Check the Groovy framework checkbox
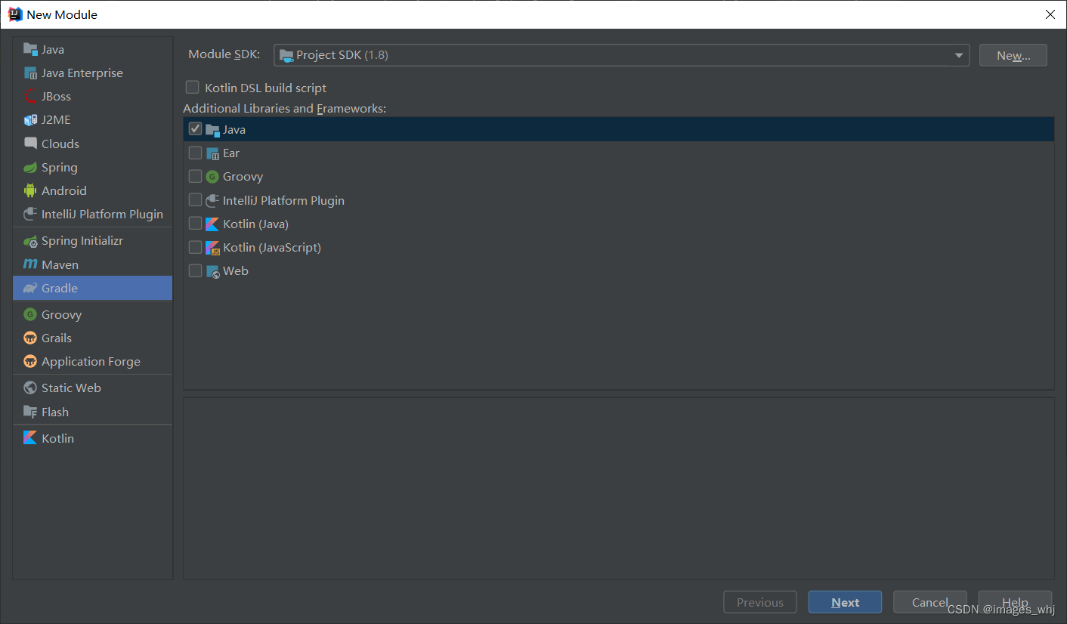Viewport: 1067px width, 624px height. coord(196,176)
